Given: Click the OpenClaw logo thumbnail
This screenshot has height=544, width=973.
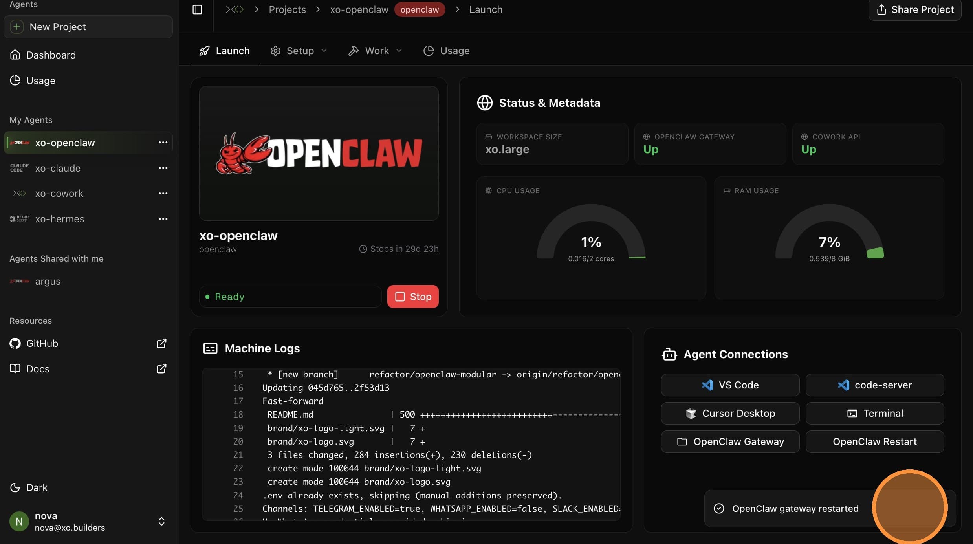Looking at the screenshot, I should coord(319,153).
